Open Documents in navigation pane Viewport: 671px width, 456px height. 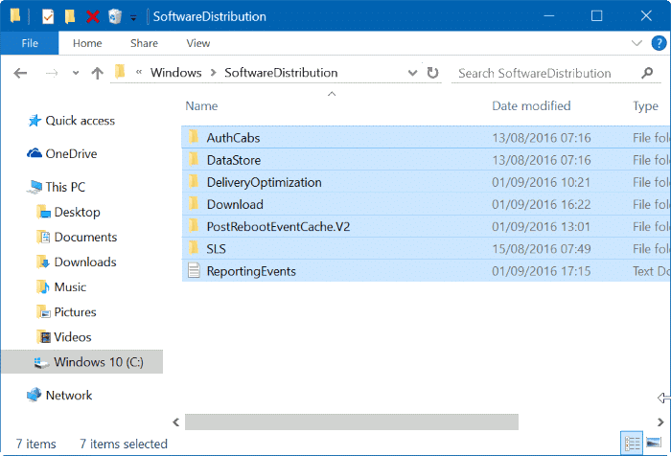(x=77, y=237)
